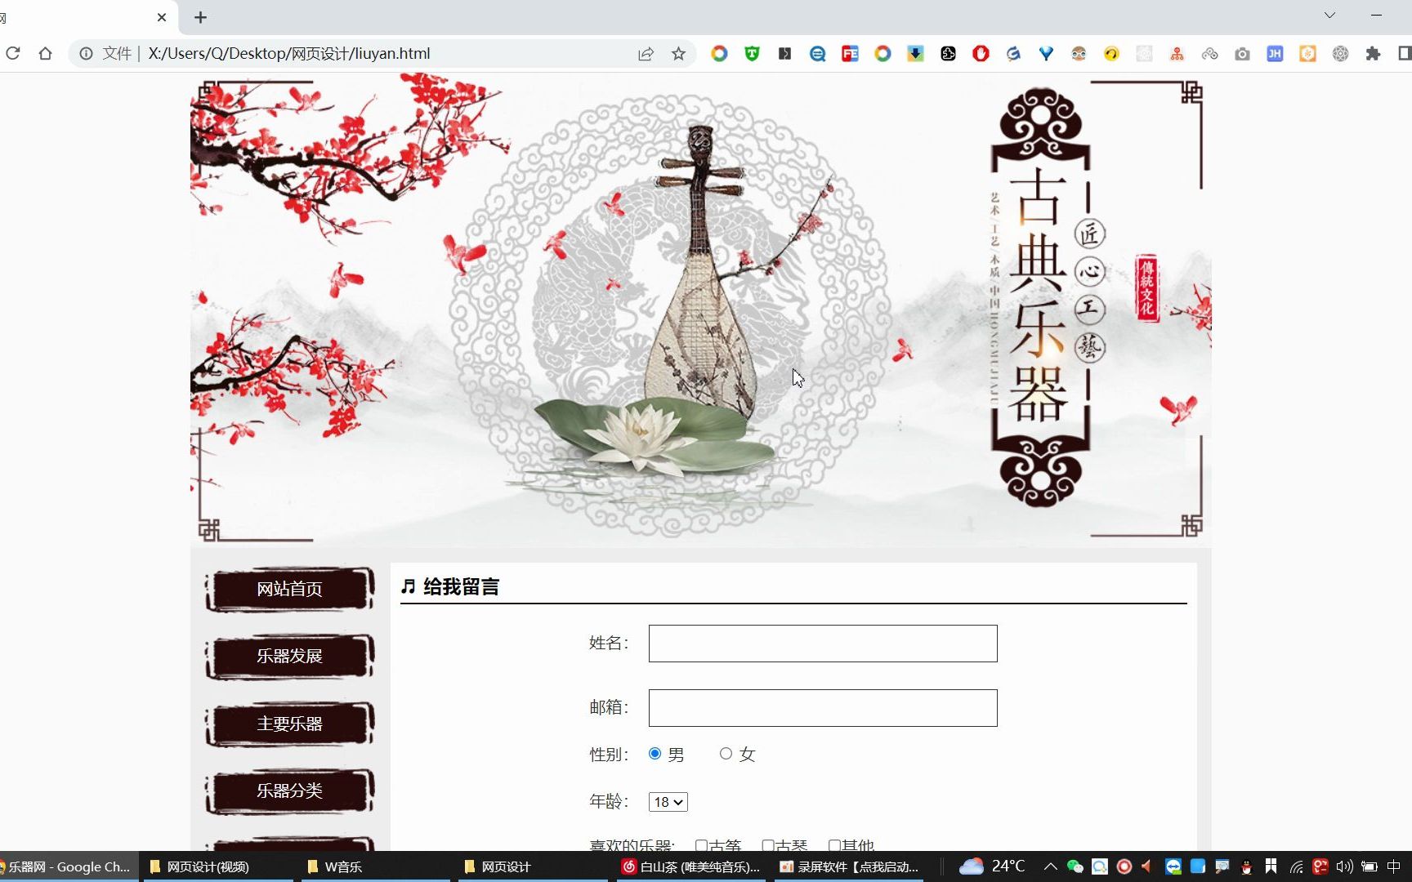The image size is (1412, 882).
Task: Click the camera screenshot extension icon
Action: (1242, 53)
